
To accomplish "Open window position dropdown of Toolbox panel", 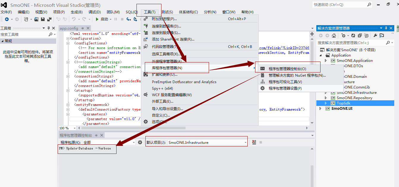I will coord(43,28).
